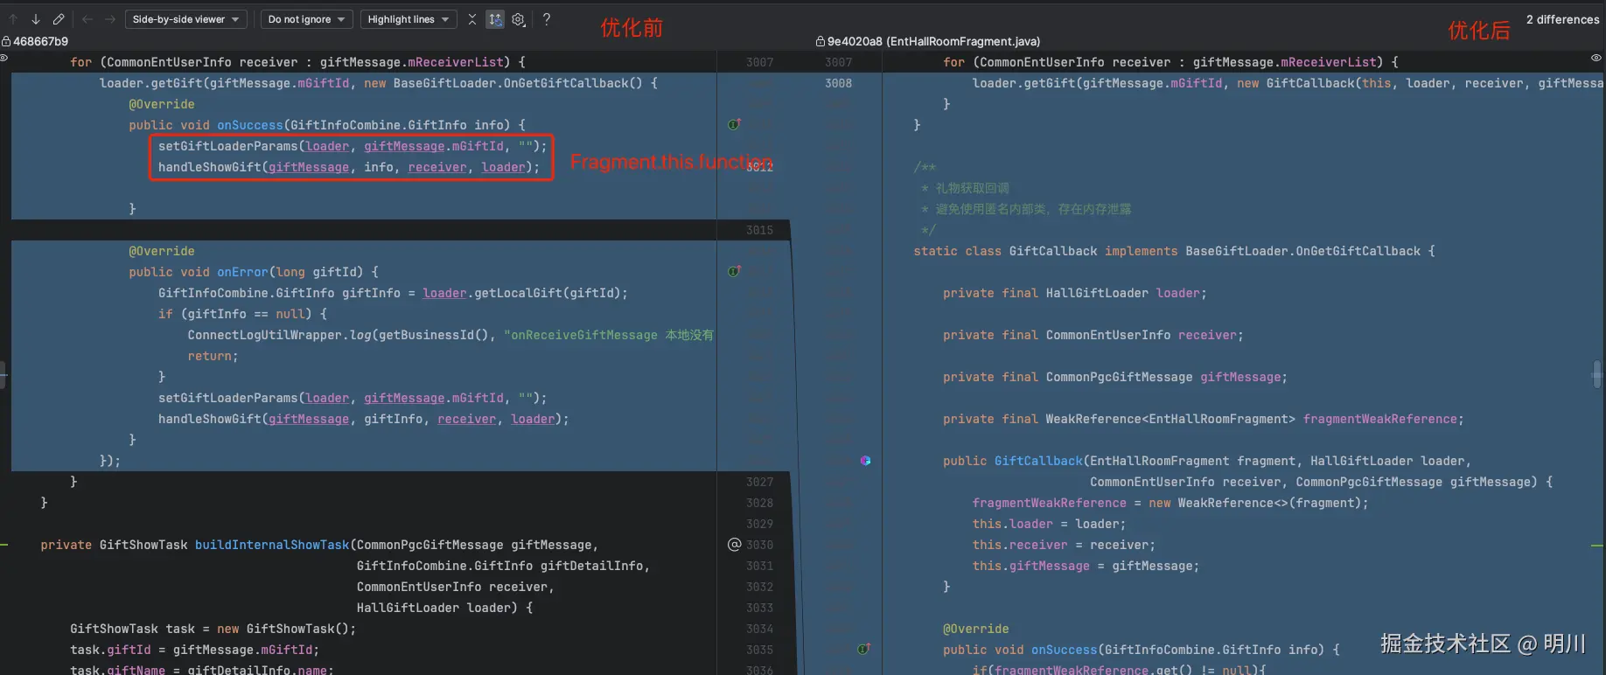Click the forward navigation arrow
Viewport: 1606px width, 675px height.
click(x=109, y=19)
